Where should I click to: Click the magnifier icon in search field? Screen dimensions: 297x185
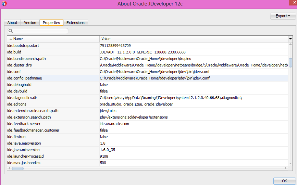pyautogui.click(x=11, y=31)
